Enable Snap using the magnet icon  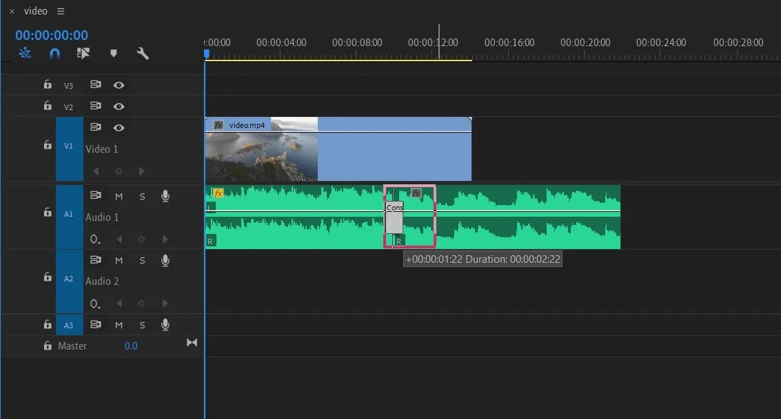pos(54,53)
